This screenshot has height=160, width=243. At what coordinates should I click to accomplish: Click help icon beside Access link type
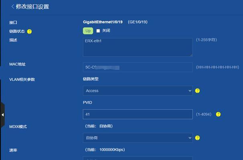click(x=197, y=91)
